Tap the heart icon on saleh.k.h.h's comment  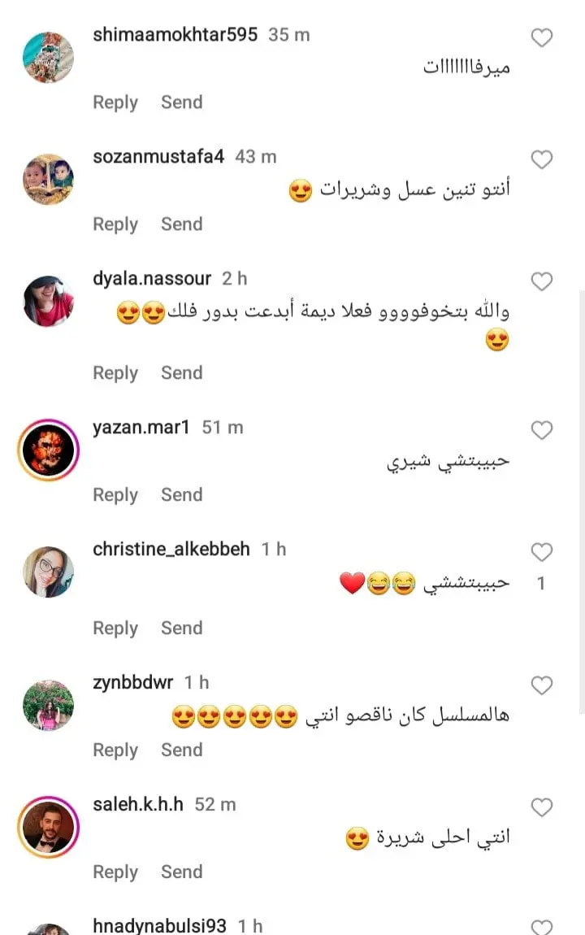click(541, 807)
